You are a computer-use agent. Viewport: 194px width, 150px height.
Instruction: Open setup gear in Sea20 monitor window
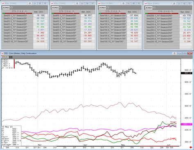tap(30, 3)
